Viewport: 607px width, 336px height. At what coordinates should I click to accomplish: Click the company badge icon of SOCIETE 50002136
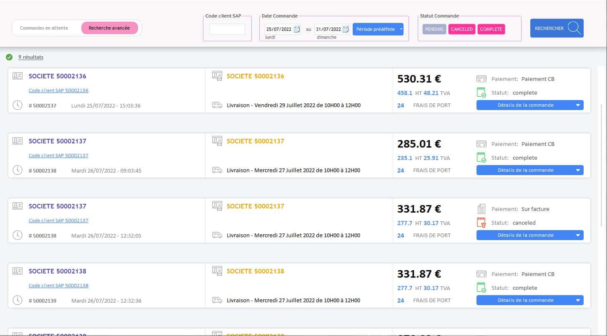[x=17, y=76]
